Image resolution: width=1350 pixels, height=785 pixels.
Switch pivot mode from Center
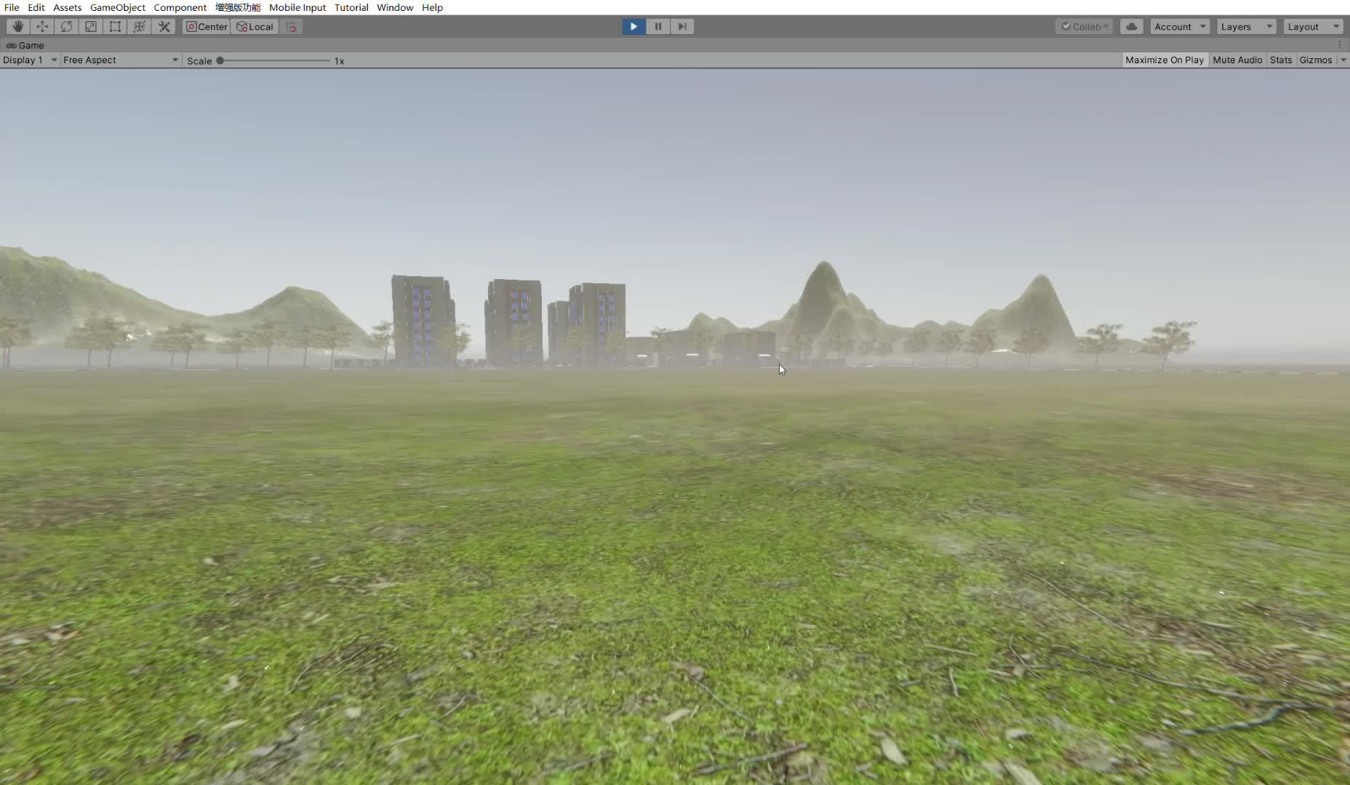(207, 27)
